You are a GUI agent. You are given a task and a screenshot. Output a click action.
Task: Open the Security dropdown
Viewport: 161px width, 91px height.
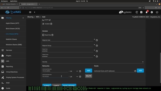point(143,62)
